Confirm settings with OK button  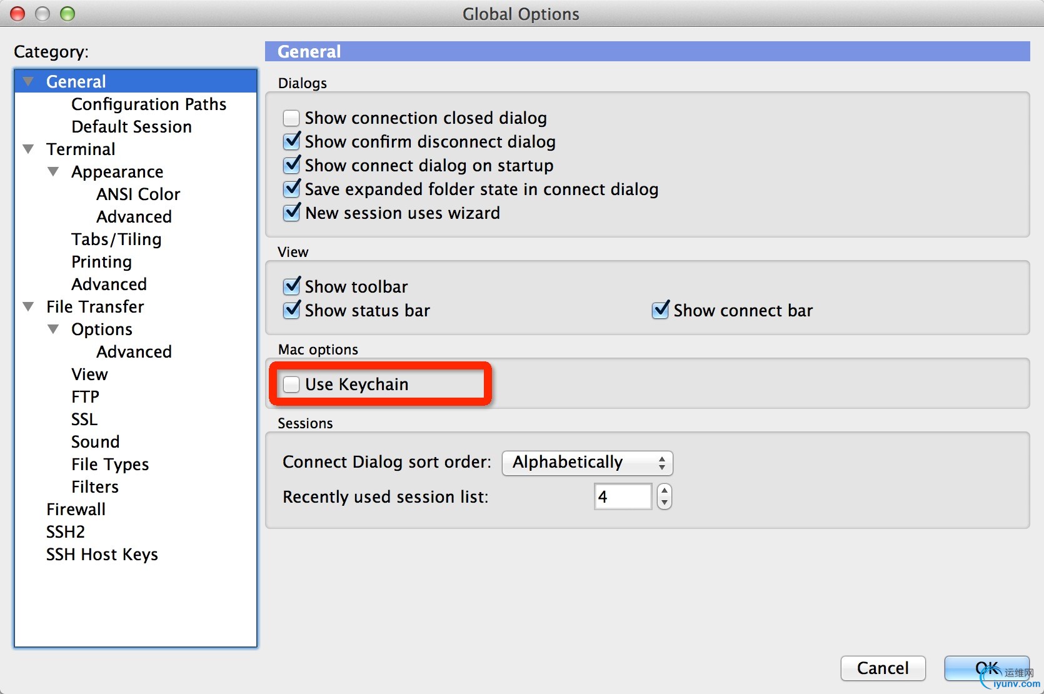click(986, 668)
